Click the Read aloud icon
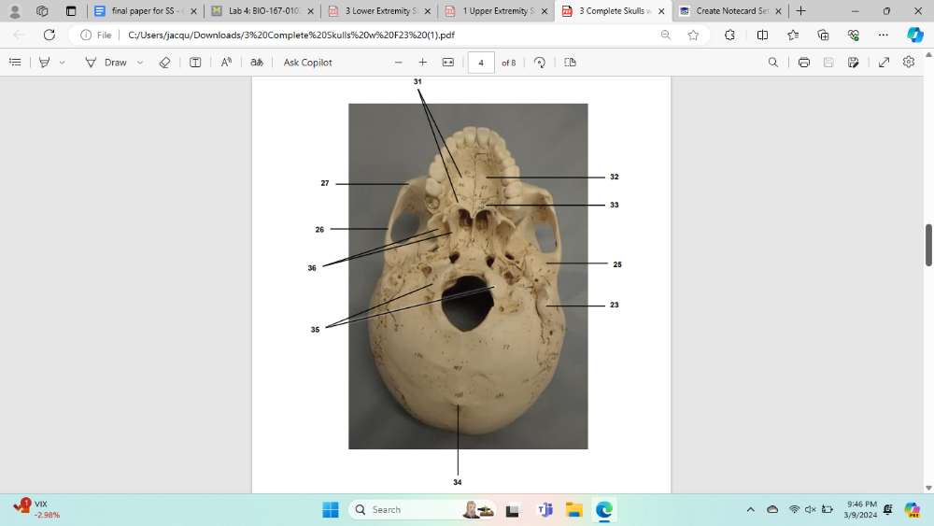The width and height of the screenshot is (934, 526). [x=226, y=63]
